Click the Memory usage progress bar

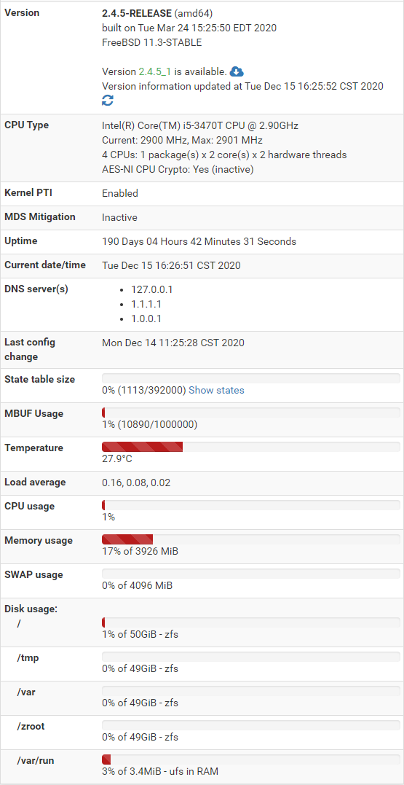coord(251,539)
